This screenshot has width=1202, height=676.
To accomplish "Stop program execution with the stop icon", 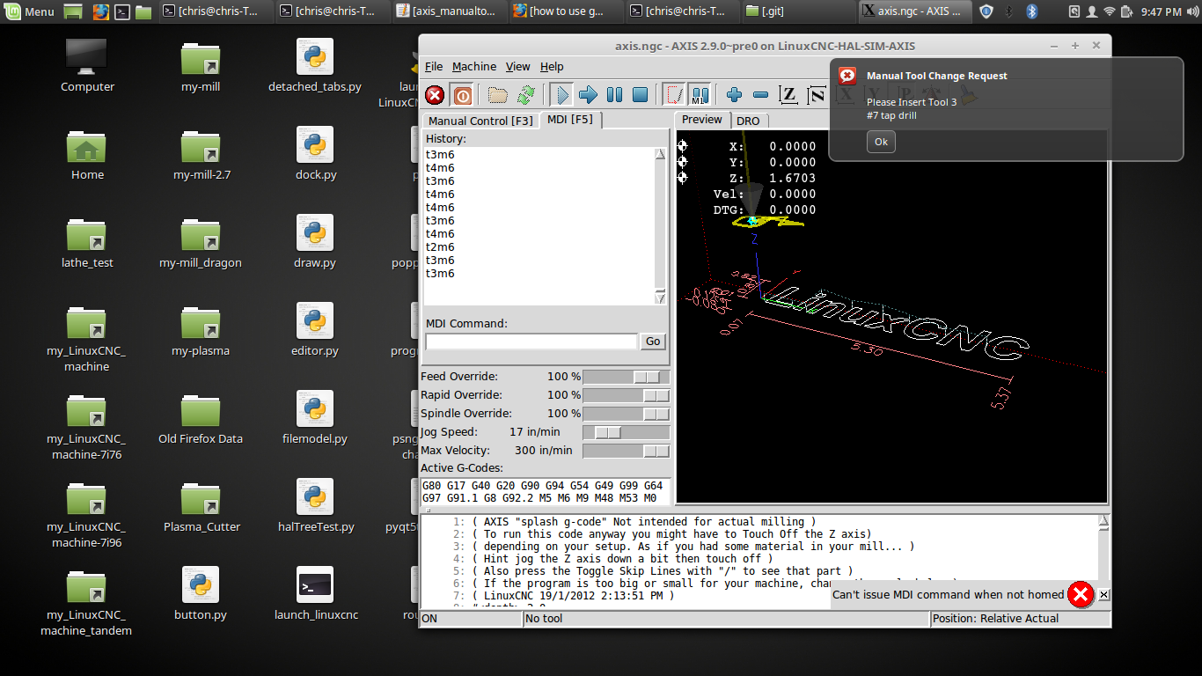I will (x=641, y=95).
